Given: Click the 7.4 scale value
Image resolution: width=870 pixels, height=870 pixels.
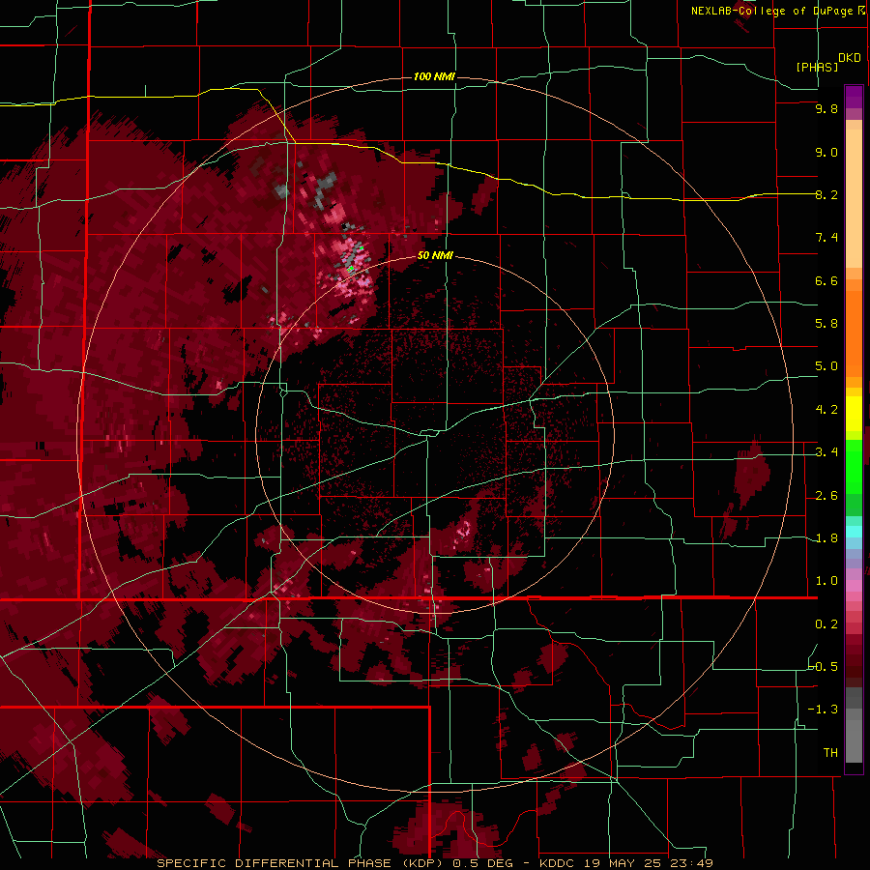Looking at the screenshot, I should 826,238.
